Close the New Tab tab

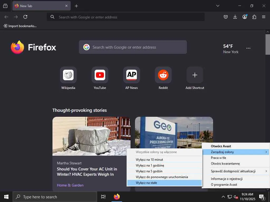point(66,6)
